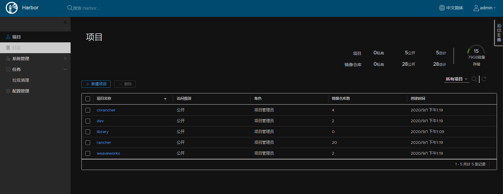
Task: Open the dev project link
Action: click(100, 121)
